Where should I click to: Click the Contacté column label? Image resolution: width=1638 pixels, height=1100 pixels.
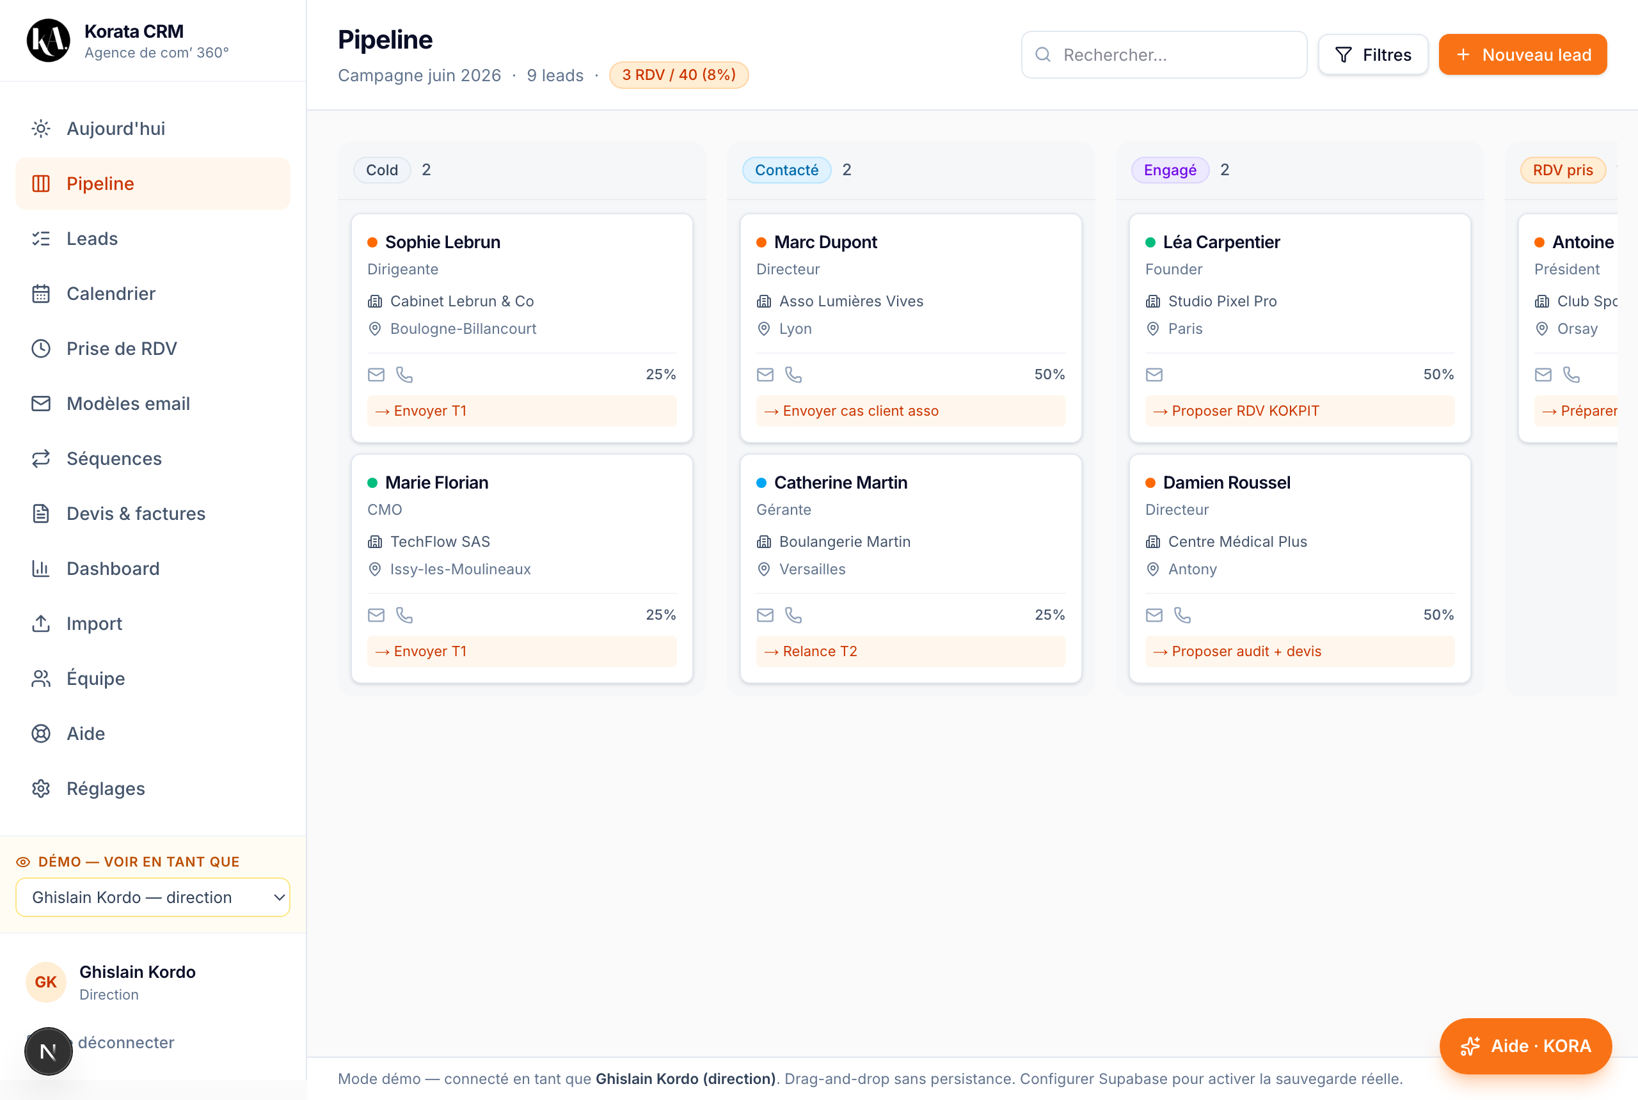click(x=786, y=169)
